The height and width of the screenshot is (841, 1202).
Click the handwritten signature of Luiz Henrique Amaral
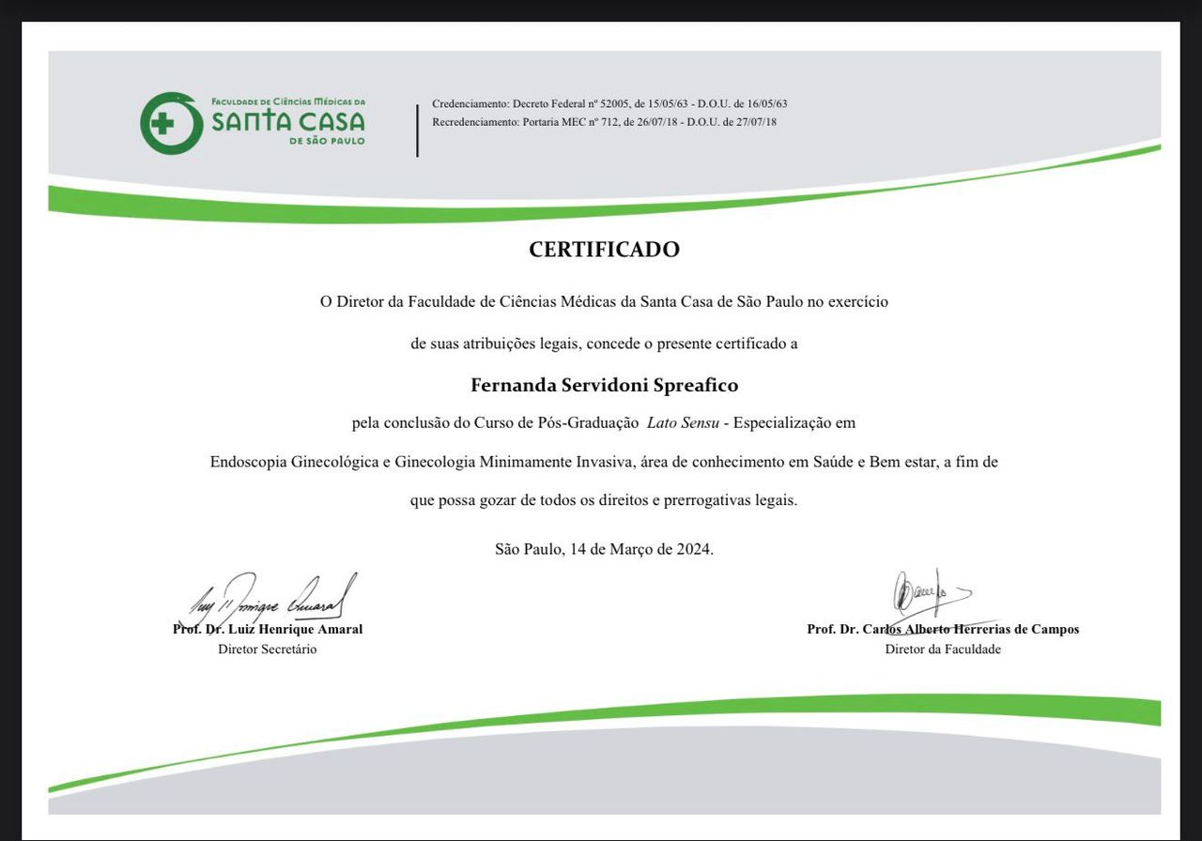(273, 597)
